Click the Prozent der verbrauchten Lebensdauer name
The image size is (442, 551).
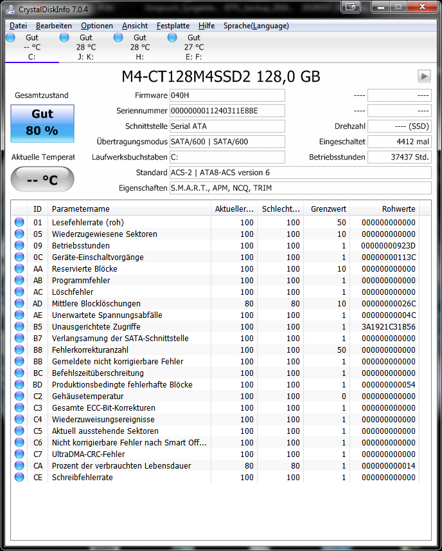click(121, 465)
